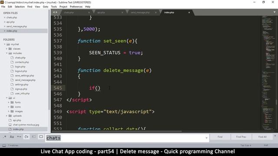Open the File menu
Viewport: 278px width, 156px height.
point(3,7)
